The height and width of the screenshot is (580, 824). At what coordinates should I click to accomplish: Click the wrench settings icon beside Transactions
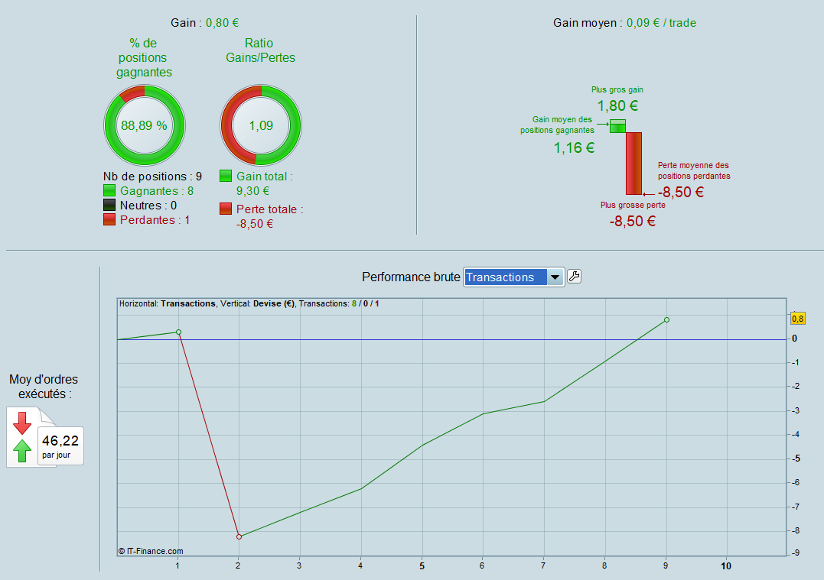[575, 277]
